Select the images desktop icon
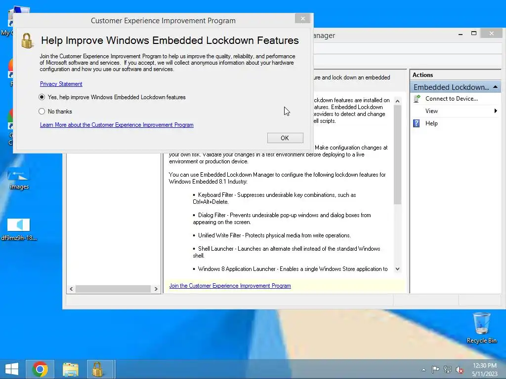This screenshot has height=379, width=506. click(19, 178)
